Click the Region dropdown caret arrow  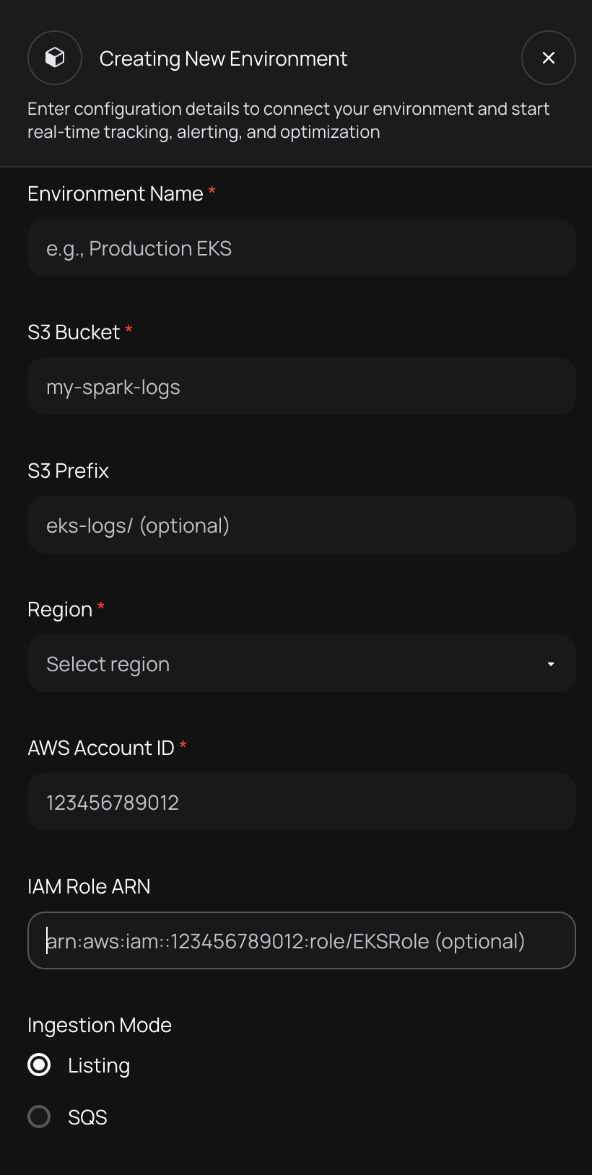tap(551, 664)
